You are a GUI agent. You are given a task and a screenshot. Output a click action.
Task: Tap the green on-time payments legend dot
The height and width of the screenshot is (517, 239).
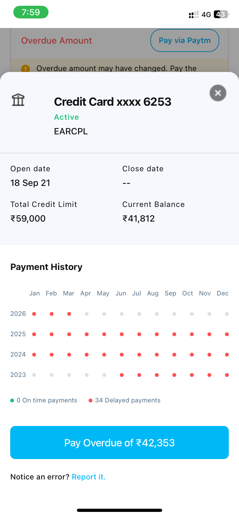(12, 400)
